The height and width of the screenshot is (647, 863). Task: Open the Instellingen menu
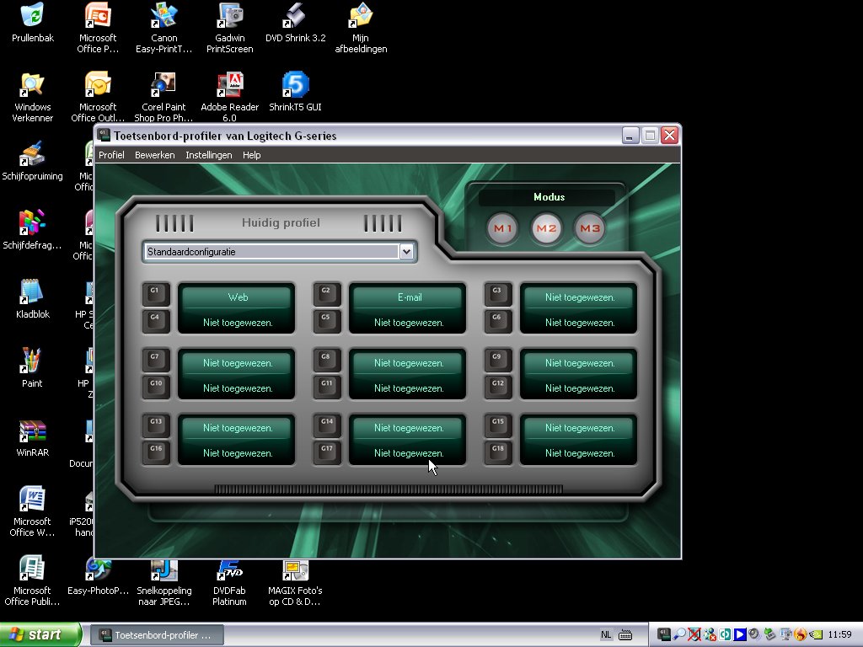[209, 155]
